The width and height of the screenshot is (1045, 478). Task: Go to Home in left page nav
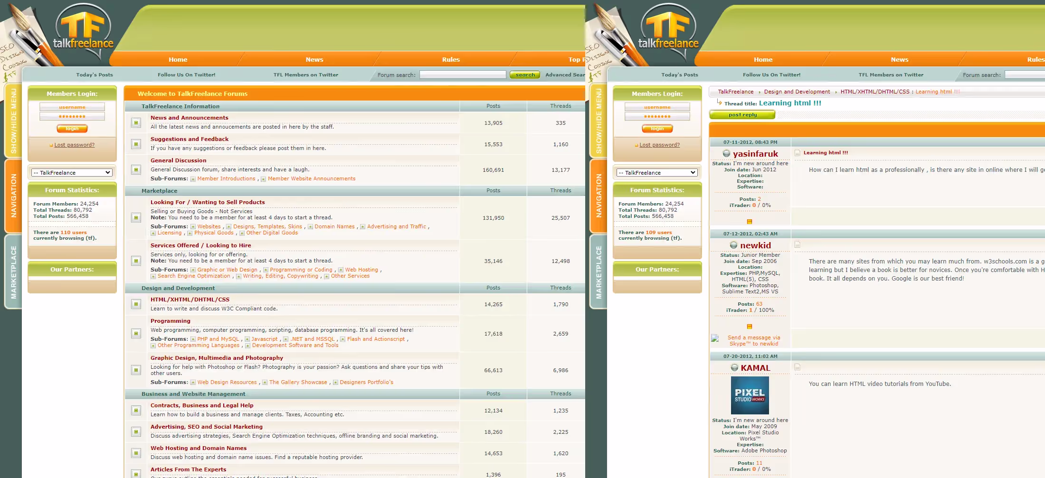pos(178,59)
